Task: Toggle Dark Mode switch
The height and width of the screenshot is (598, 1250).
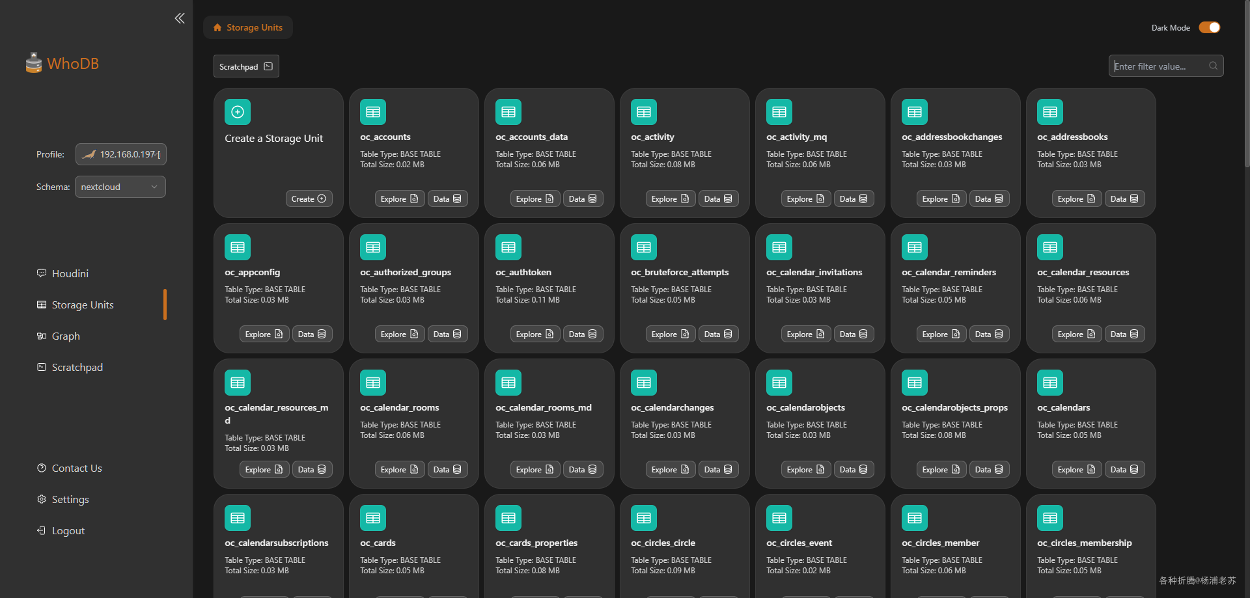Action: pyautogui.click(x=1210, y=27)
